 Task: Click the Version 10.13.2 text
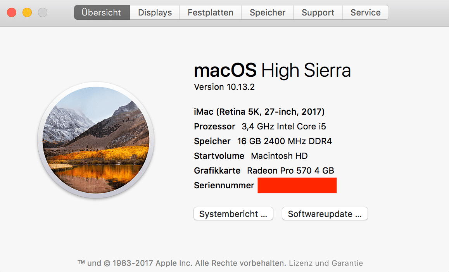pyautogui.click(x=224, y=87)
